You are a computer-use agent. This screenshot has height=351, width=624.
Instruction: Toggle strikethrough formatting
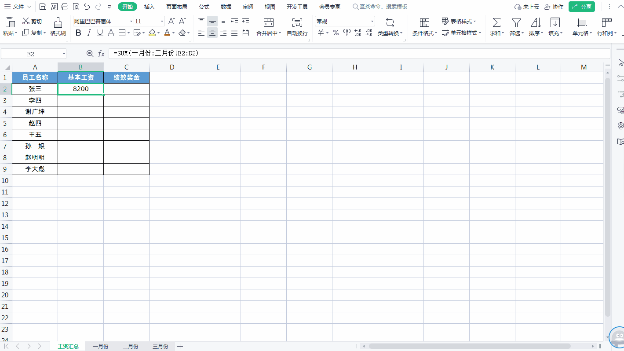coord(111,33)
